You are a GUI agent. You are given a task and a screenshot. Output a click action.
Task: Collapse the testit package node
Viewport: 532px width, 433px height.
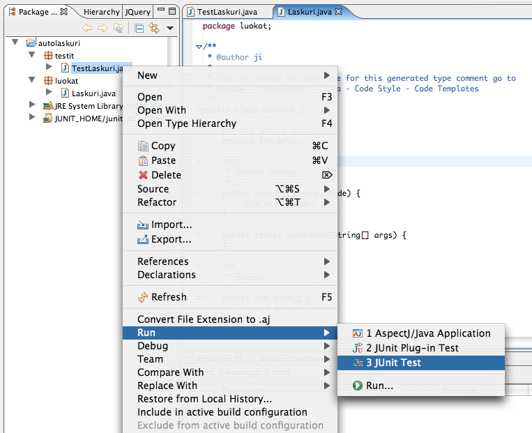(x=32, y=54)
